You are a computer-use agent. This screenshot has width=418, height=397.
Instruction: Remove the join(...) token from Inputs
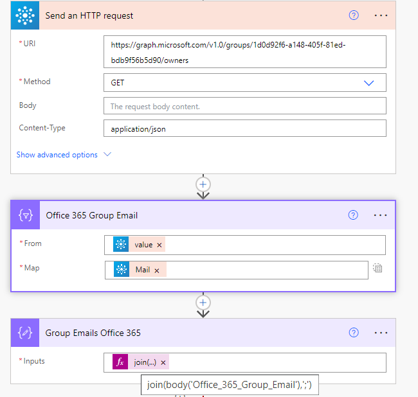[163, 362]
